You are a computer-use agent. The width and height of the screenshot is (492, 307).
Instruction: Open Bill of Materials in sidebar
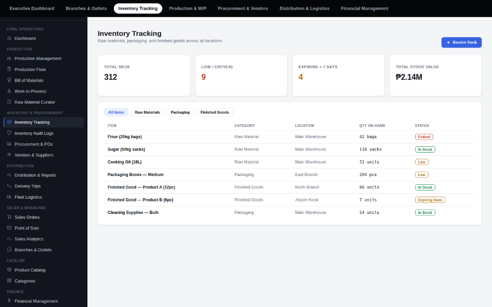point(44,80)
